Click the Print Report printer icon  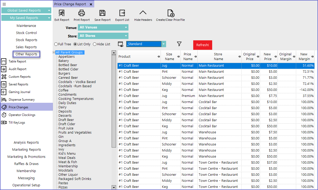pos(82,13)
